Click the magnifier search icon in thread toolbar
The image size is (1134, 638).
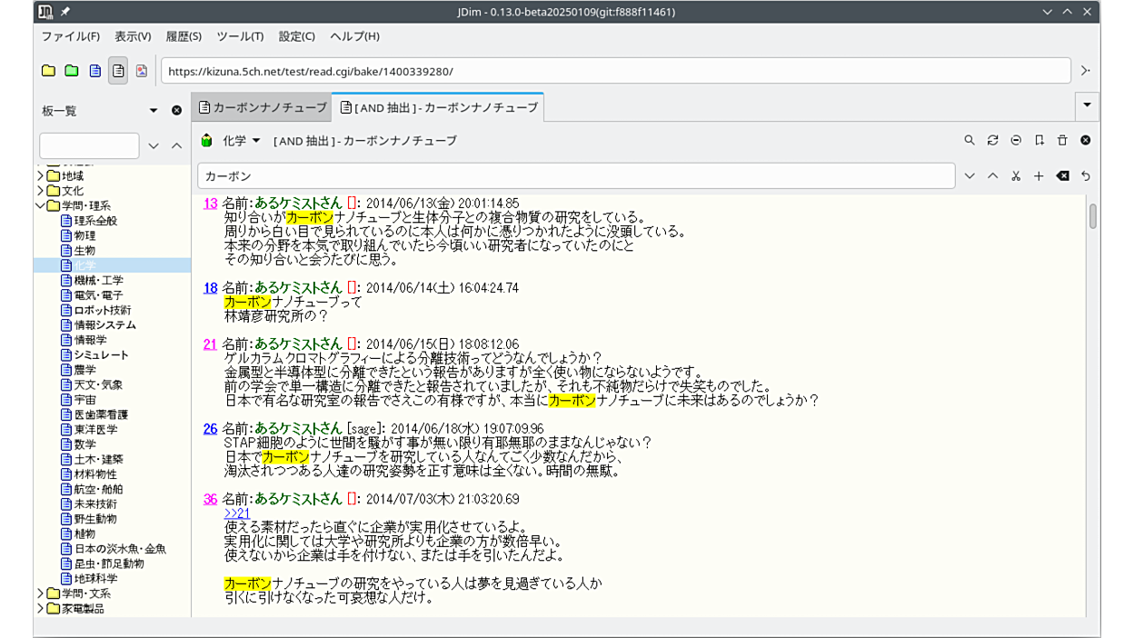coord(970,140)
